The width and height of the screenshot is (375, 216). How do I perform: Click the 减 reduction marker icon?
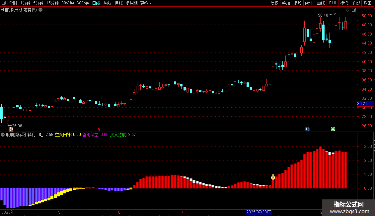tap(333, 129)
